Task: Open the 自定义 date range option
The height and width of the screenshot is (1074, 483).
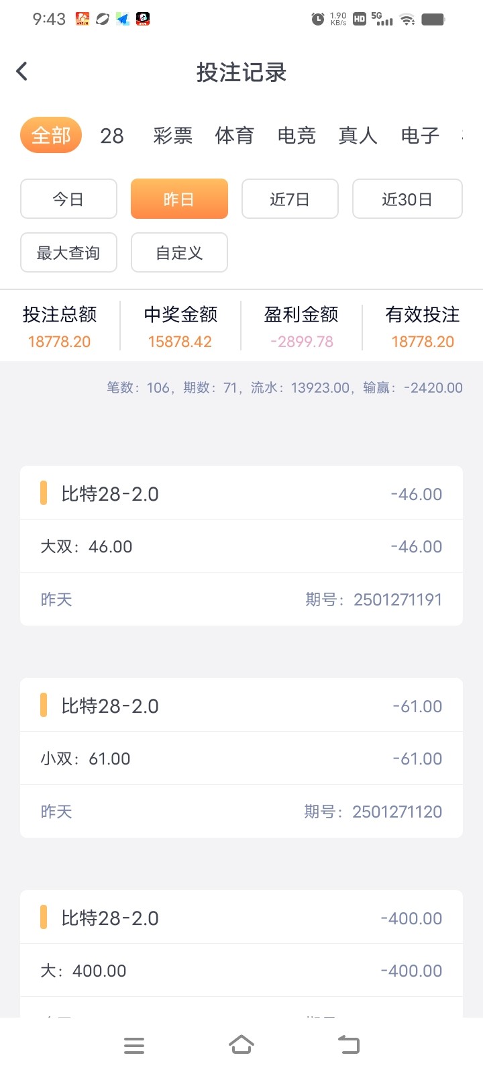Action: click(179, 252)
